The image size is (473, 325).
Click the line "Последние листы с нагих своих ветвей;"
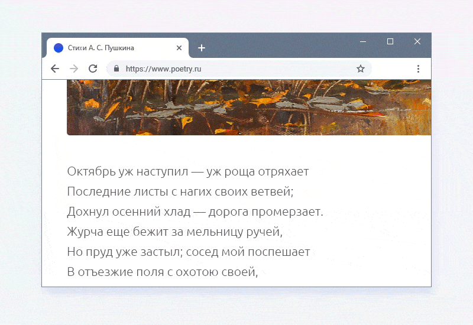pyautogui.click(x=180, y=191)
